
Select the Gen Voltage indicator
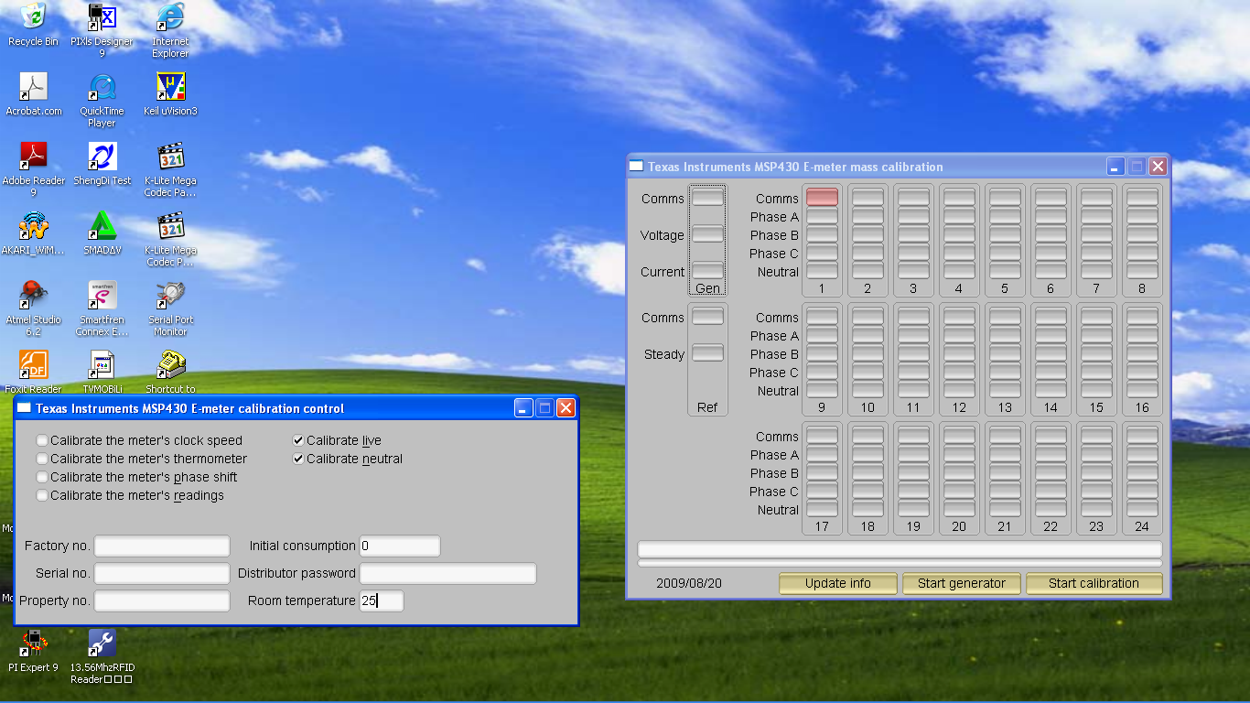(707, 234)
